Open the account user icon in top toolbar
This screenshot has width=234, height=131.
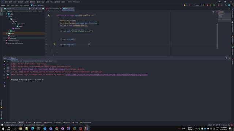point(185,5)
